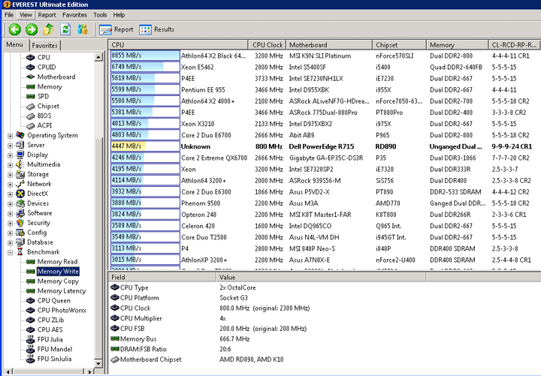The image size is (541, 376).
Task: Sort by Chipset column header
Action: click(x=399, y=45)
